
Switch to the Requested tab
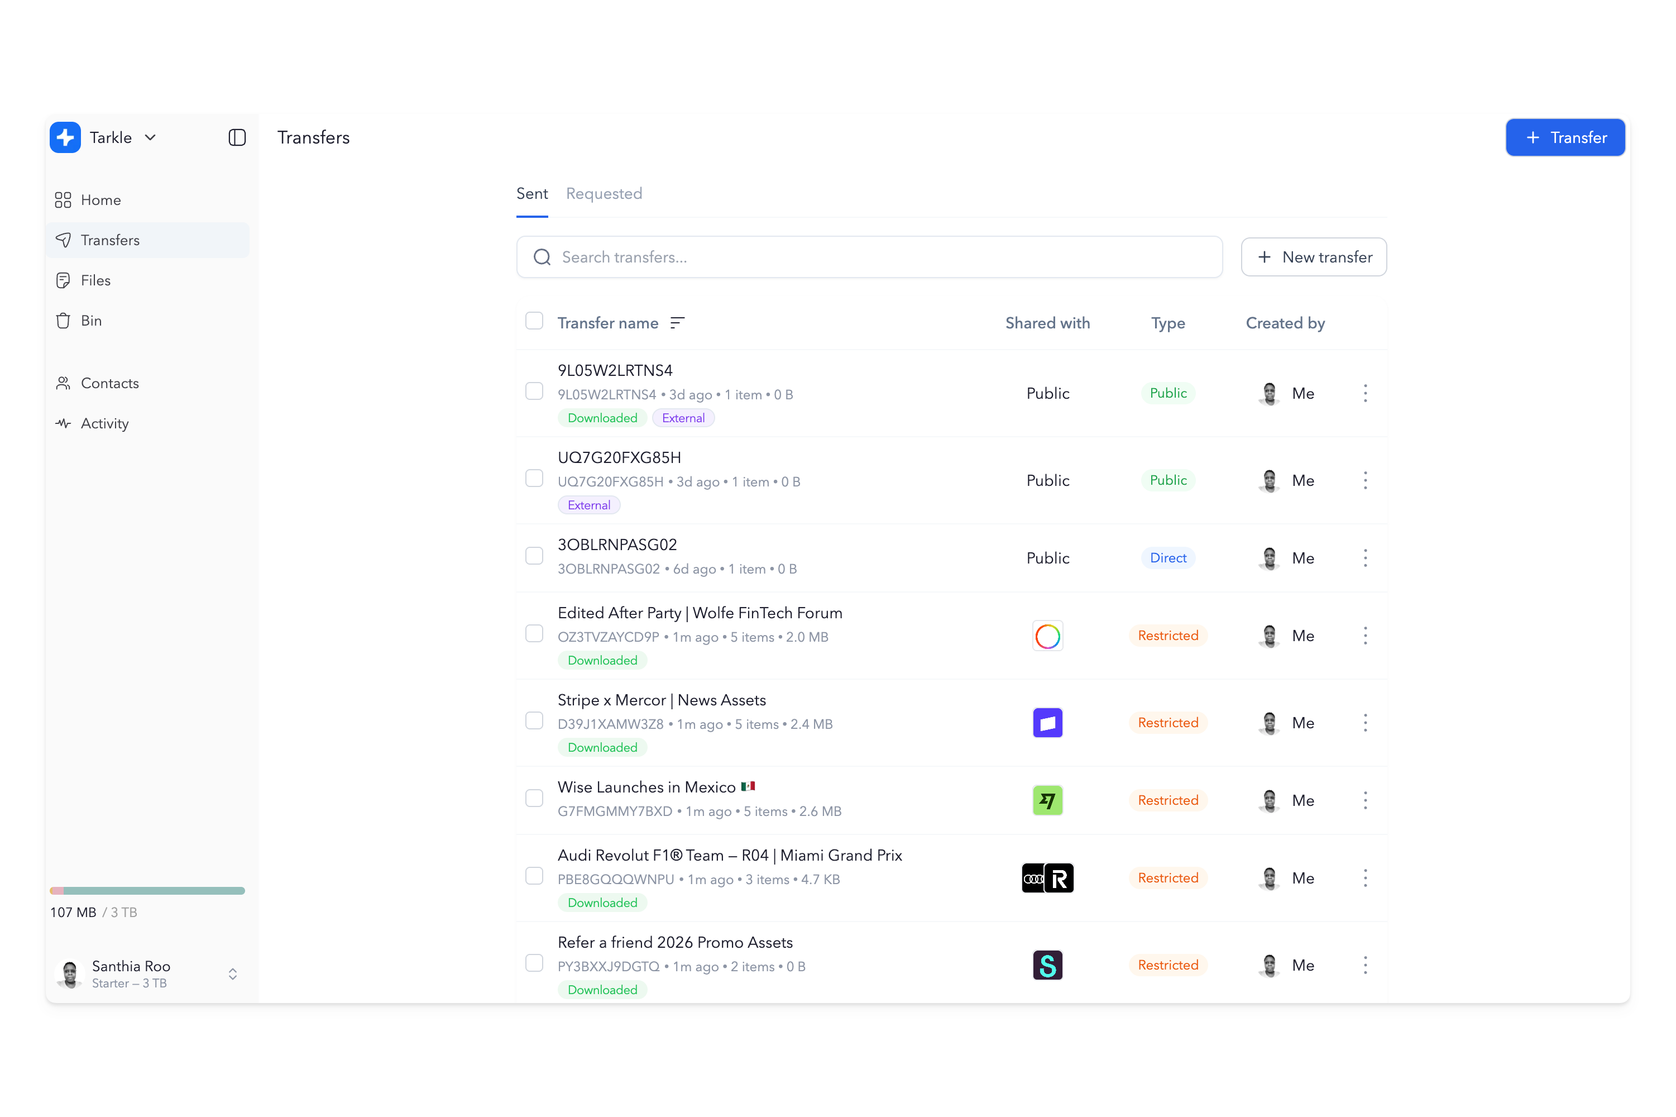(x=604, y=194)
